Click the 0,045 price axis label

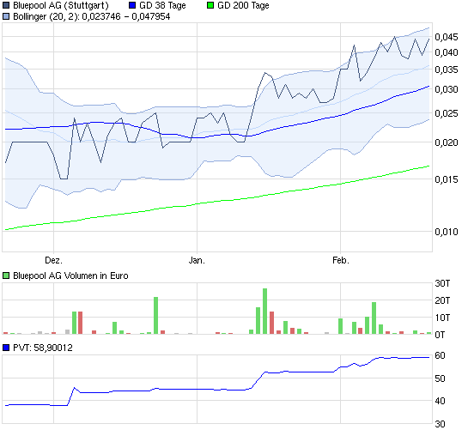447,37
